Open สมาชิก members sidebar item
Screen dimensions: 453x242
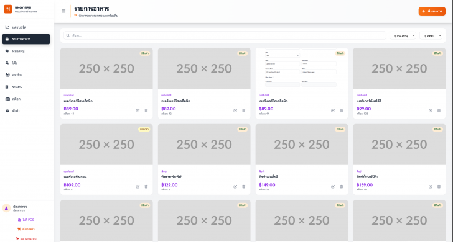tap(26, 75)
